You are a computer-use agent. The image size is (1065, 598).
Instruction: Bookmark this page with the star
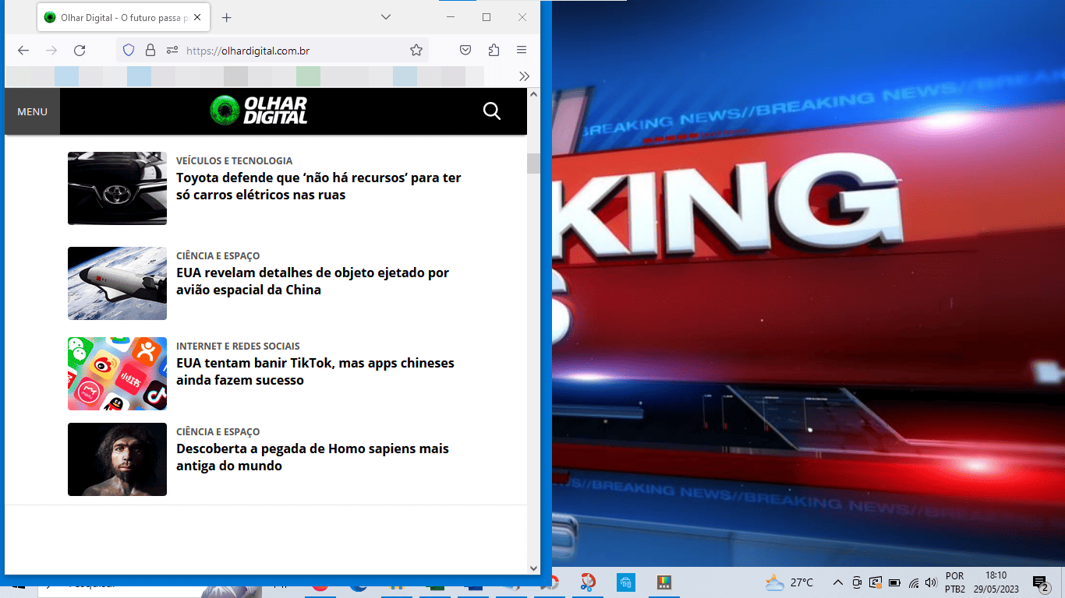click(x=416, y=51)
